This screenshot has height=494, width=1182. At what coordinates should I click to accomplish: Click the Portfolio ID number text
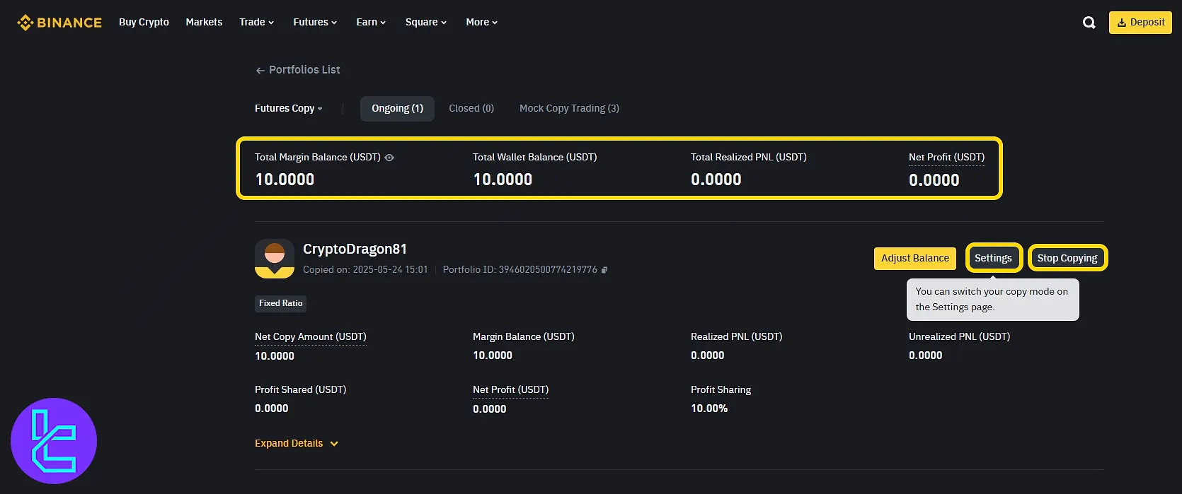coord(520,270)
